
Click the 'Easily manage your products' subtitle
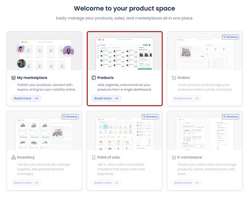(124, 18)
